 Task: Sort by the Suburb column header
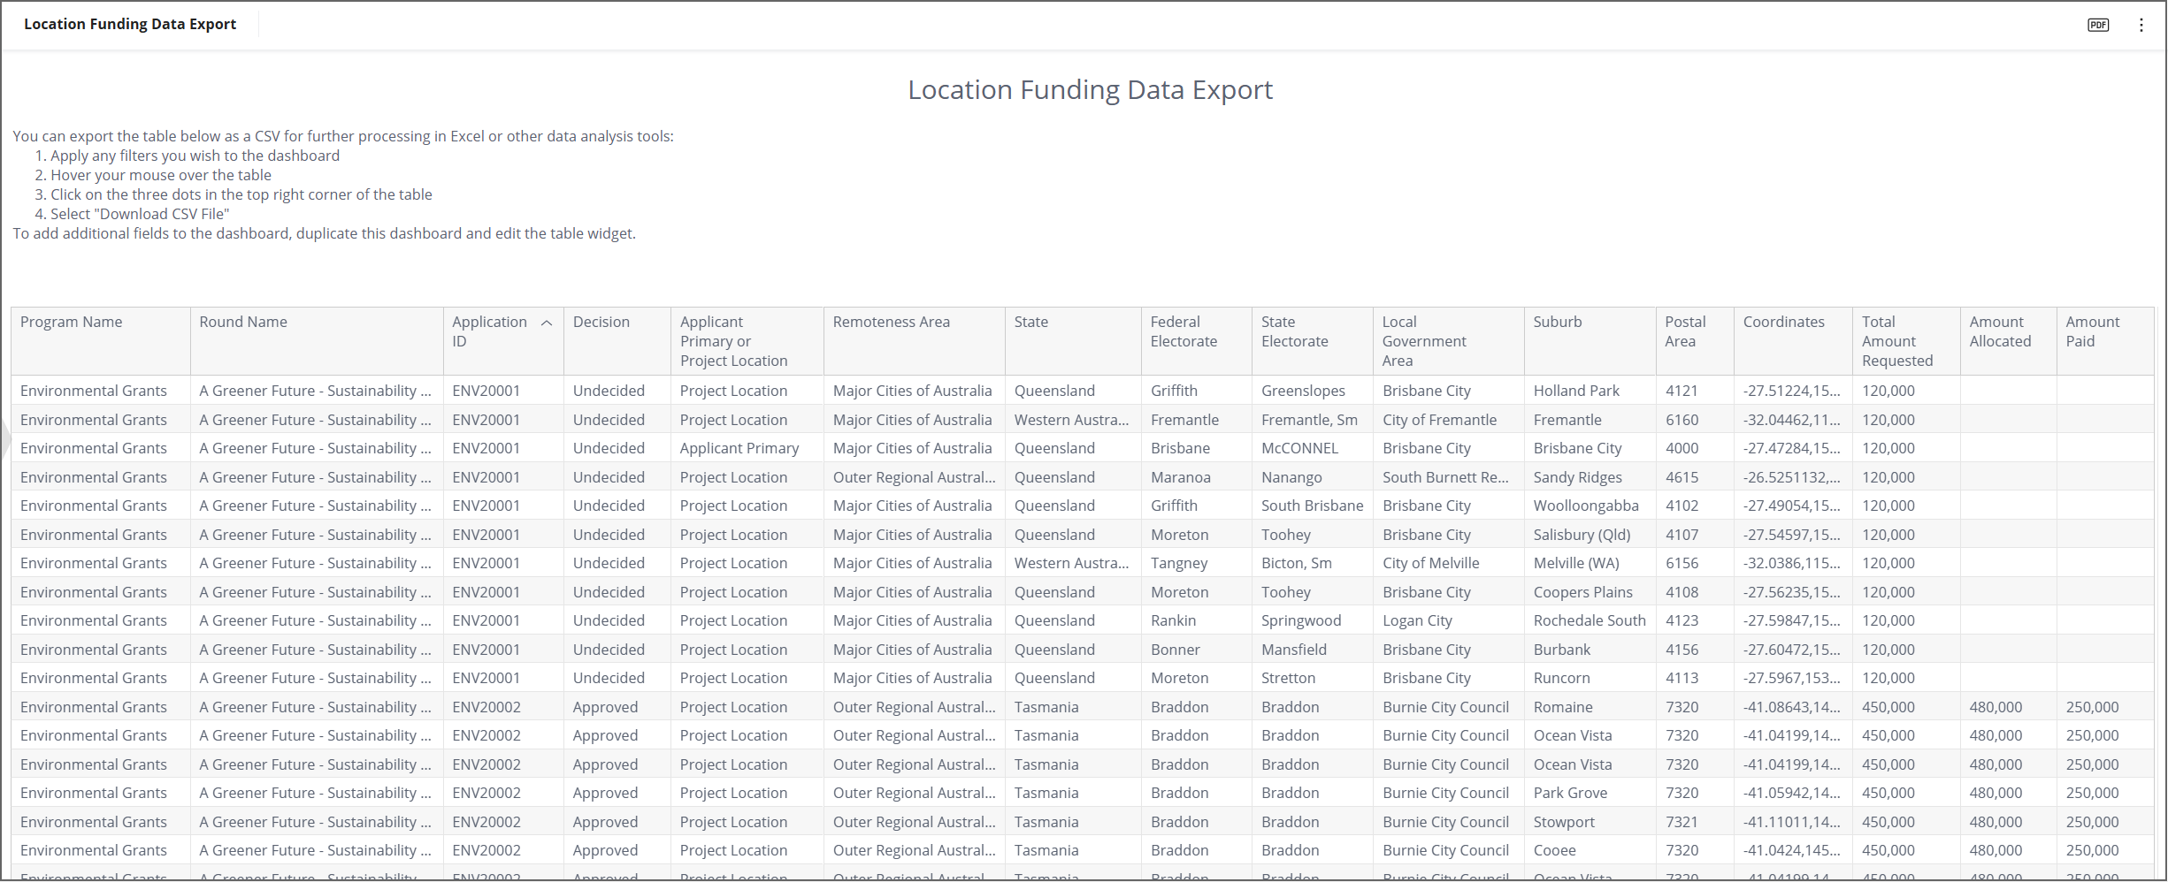coord(1557,323)
